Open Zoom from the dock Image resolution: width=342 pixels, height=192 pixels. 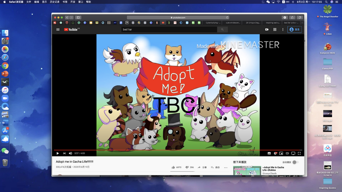[5, 98]
